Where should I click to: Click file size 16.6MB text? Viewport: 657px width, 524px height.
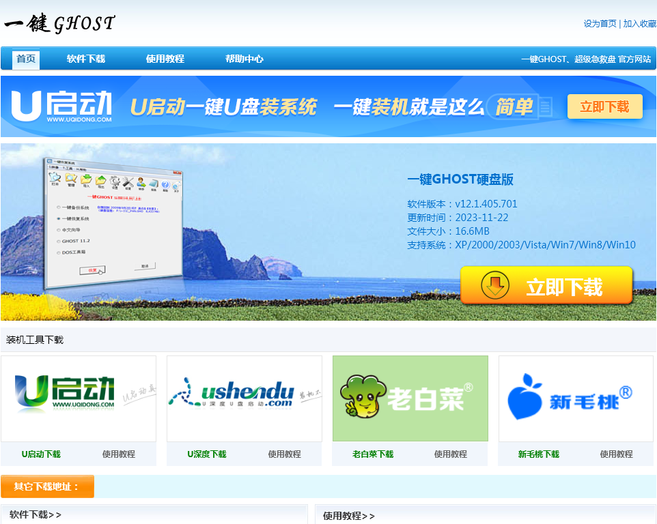coord(472,231)
